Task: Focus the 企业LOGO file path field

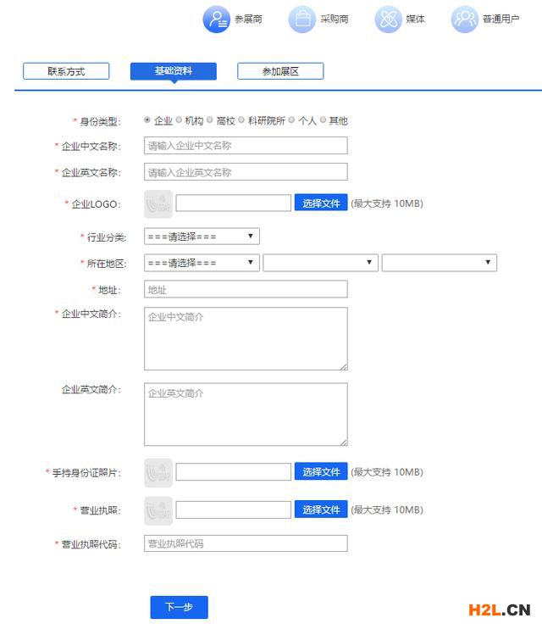Action: click(234, 203)
